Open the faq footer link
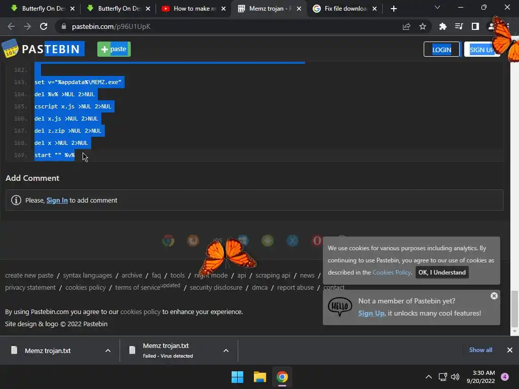 pos(156,275)
